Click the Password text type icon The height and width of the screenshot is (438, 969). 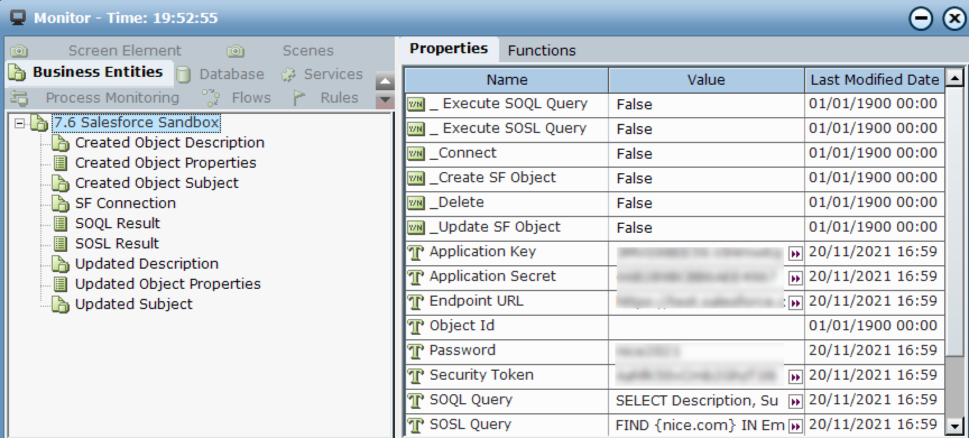(416, 352)
